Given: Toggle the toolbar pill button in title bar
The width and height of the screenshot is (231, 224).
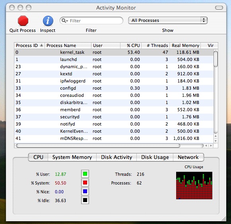Looking at the screenshot, I should point(219,8).
